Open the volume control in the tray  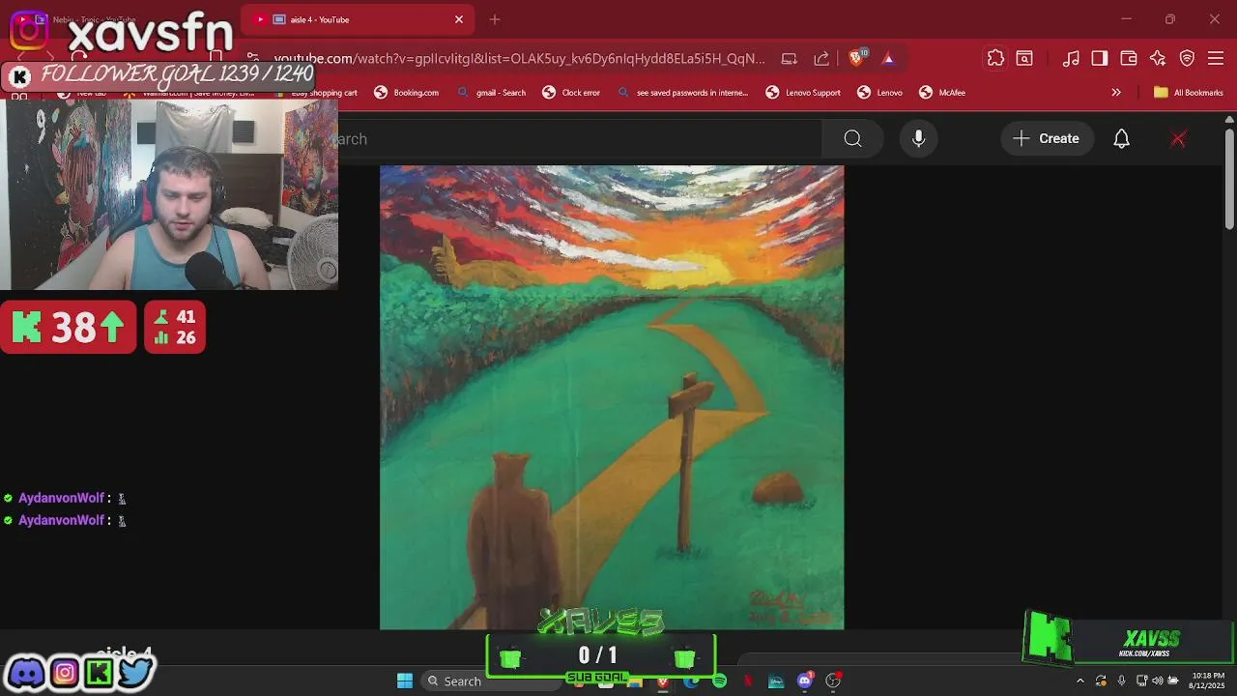tap(1157, 681)
